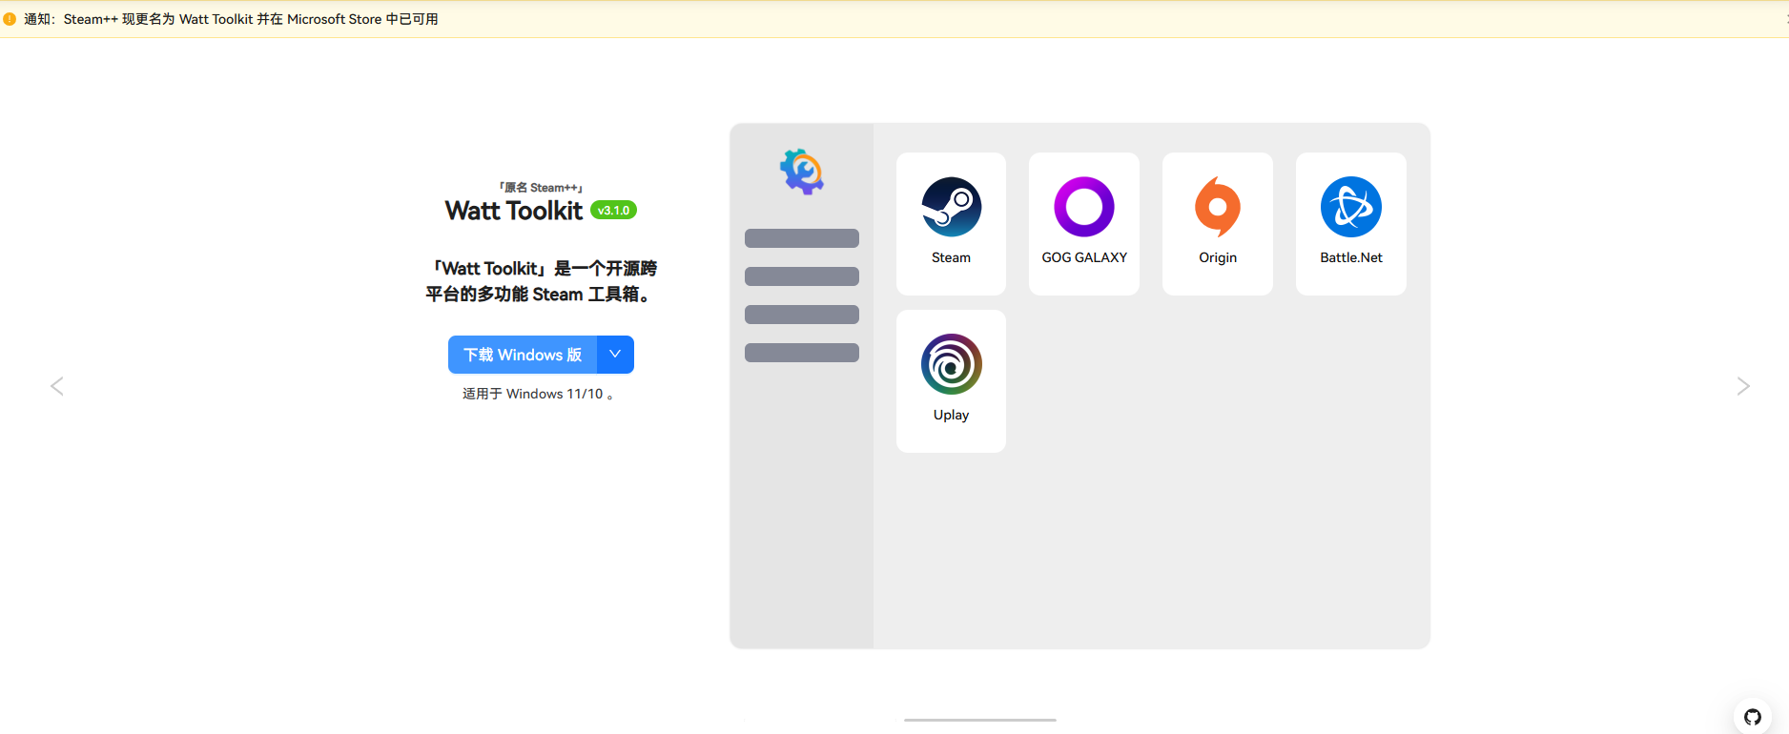Click the carousel slide indicator bar
This screenshot has width=1789, height=734.
click(x=979, y=720)
